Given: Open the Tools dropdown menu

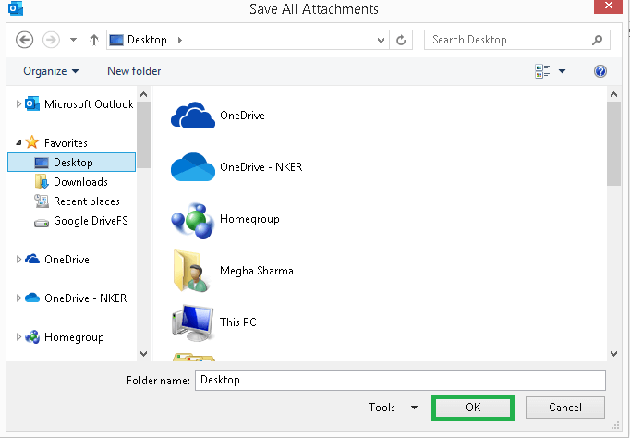Looking at the screenshot, I should tap(393, 408).
